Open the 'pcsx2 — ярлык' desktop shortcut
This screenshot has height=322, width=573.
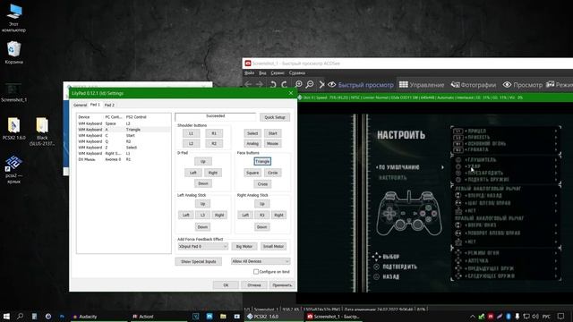[x=14, y=170]
